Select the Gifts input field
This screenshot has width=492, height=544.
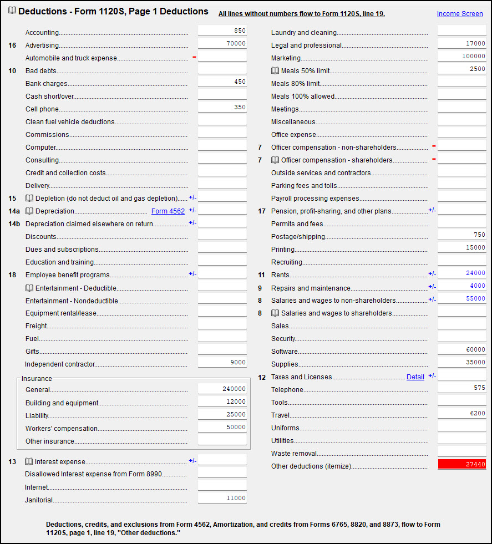pos(222,349)
